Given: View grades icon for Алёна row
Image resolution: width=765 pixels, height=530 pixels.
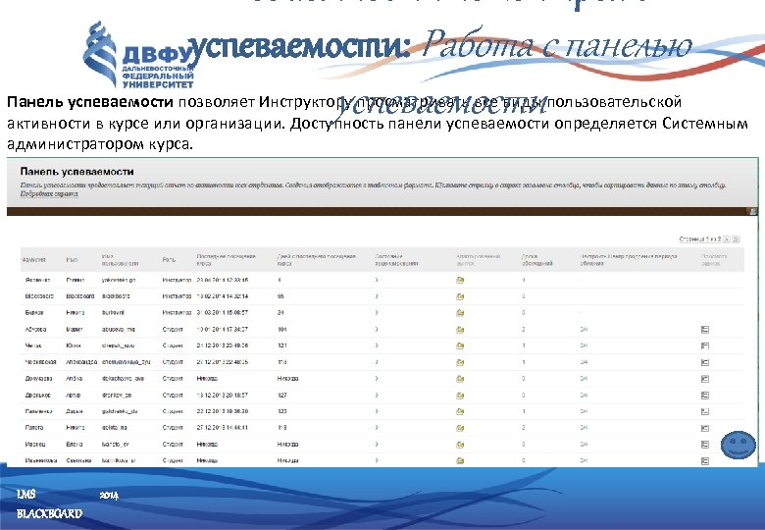Looking at the screenshot, I should (x=705, y=379).
